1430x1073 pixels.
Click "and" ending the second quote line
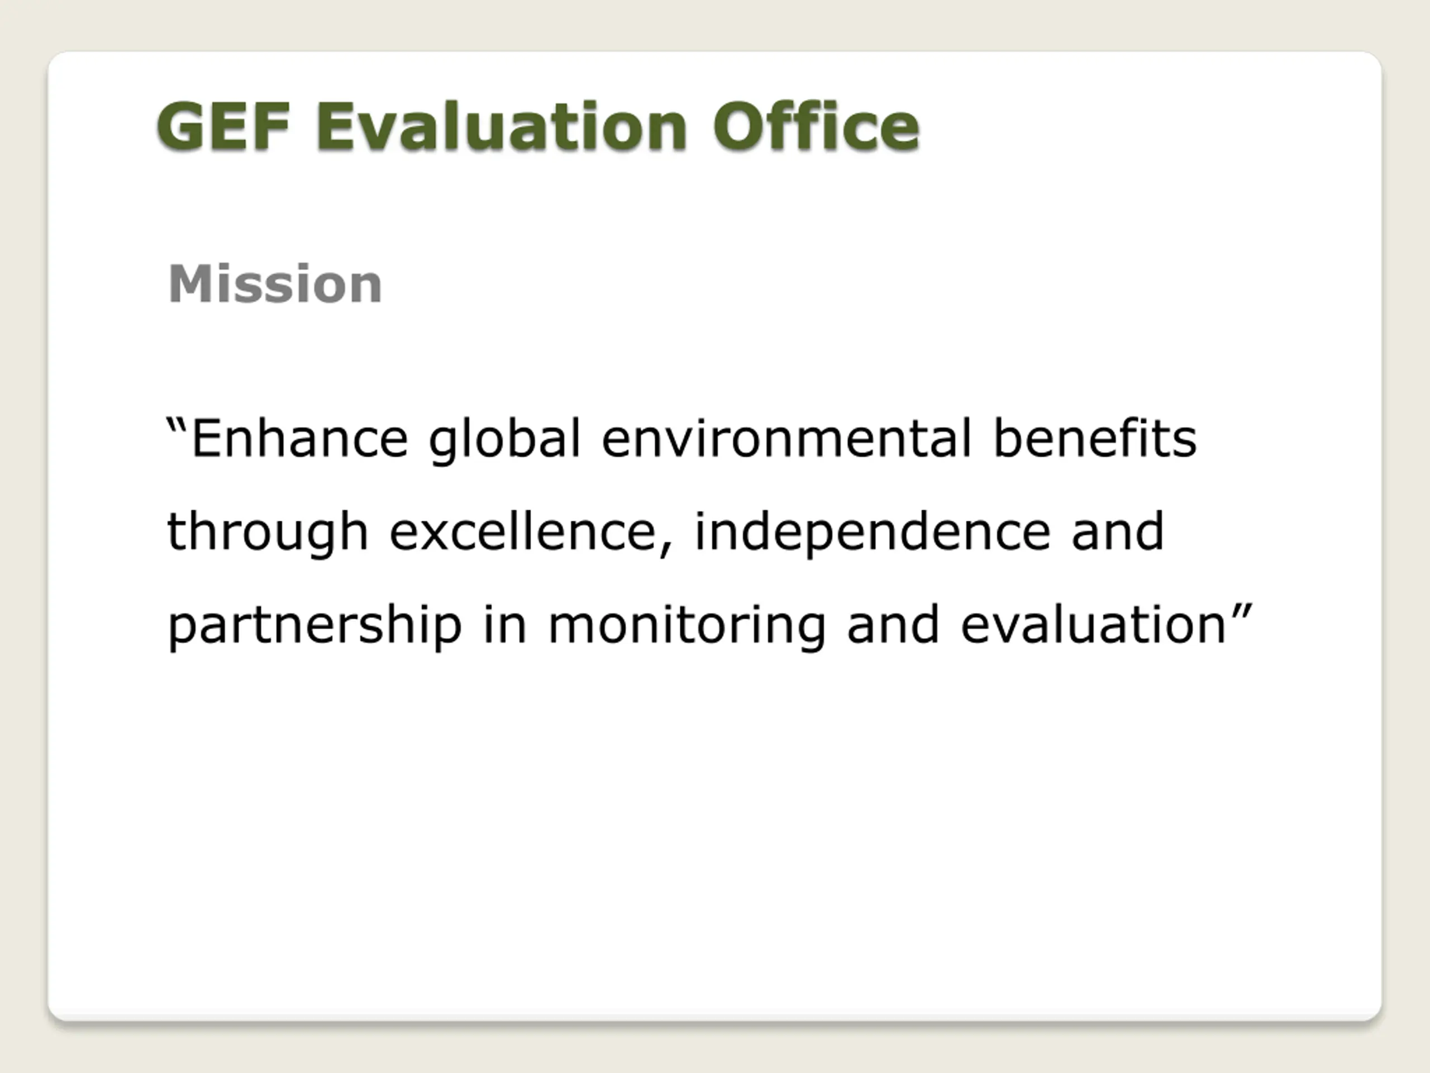click(x=1118, y=531)
